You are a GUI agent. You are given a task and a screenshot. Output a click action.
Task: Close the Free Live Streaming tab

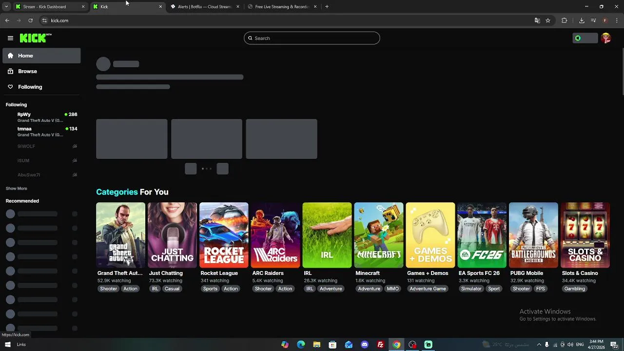click(x=315, y=7)
